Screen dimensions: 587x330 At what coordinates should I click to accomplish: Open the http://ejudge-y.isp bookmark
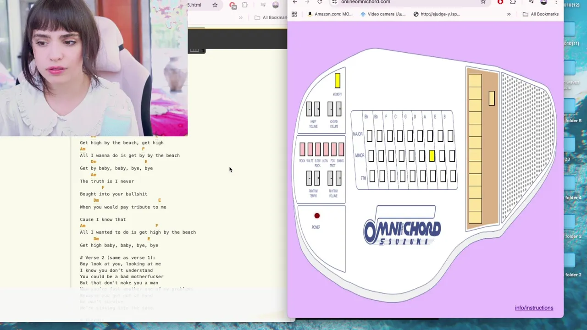coord(437,14)
